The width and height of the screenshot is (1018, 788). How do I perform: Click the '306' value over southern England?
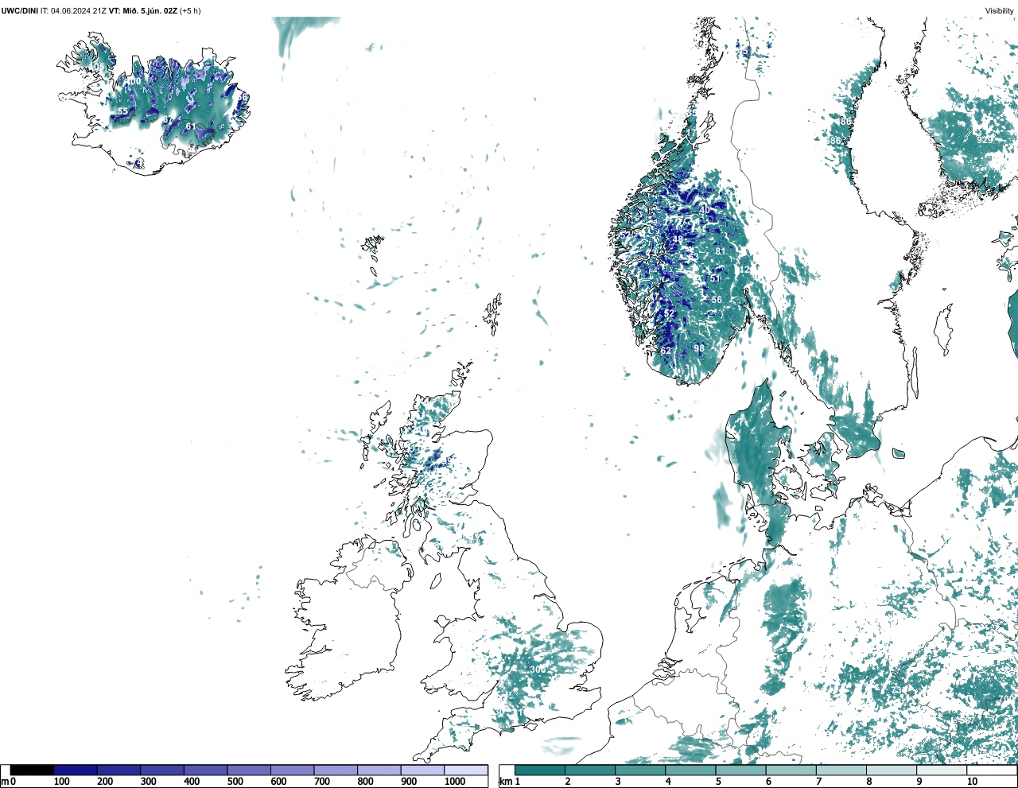tap(538, 670)
